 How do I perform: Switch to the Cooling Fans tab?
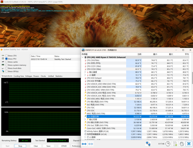[19, 76]
